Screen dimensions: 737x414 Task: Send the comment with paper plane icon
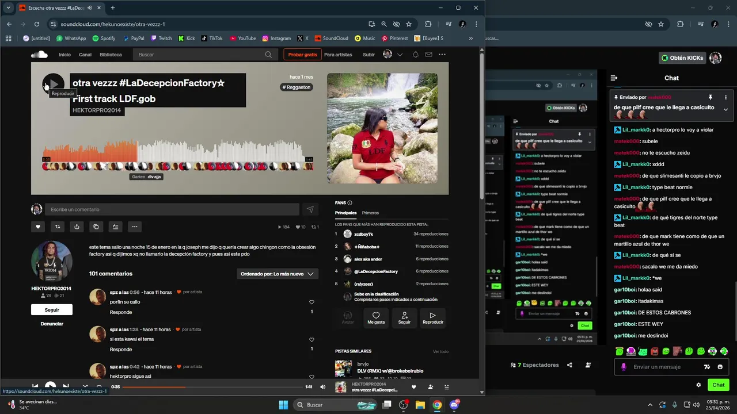310,209
